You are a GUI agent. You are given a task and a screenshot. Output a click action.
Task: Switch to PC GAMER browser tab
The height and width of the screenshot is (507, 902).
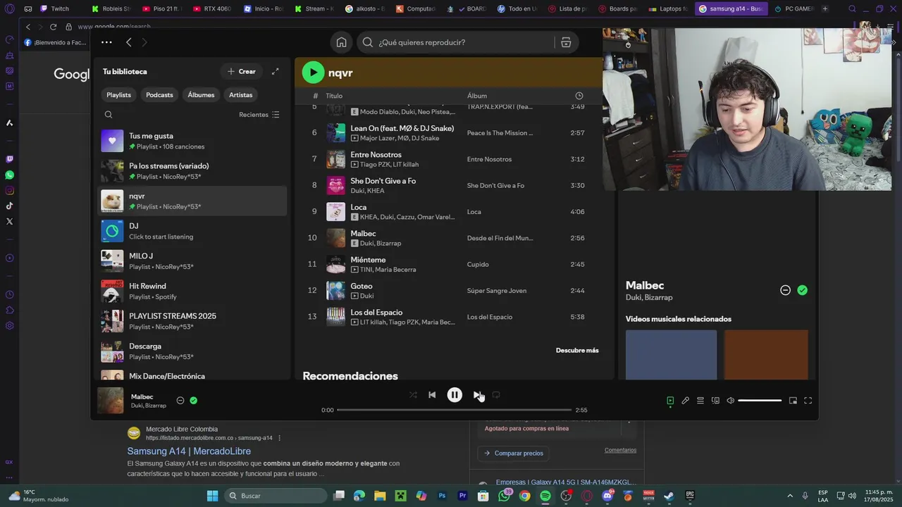coord(794,8)
